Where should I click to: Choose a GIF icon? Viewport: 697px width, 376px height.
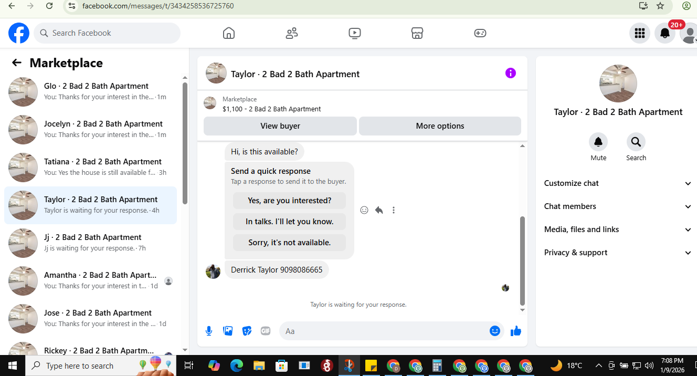click(x=266, y=331)
